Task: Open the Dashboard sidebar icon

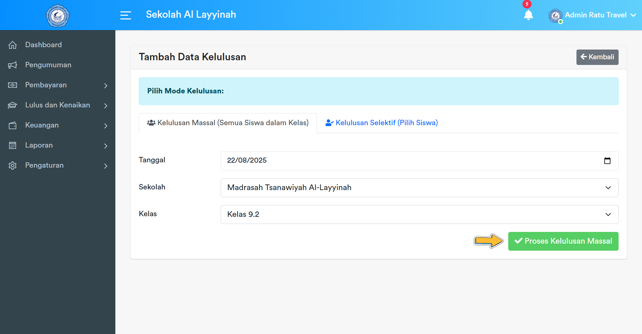Action: click(13, 45)
